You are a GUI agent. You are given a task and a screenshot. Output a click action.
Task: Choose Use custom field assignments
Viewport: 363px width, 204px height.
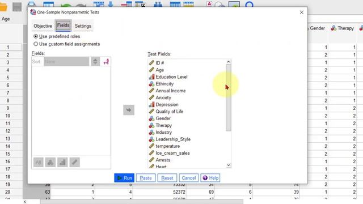tap(67, 44)
